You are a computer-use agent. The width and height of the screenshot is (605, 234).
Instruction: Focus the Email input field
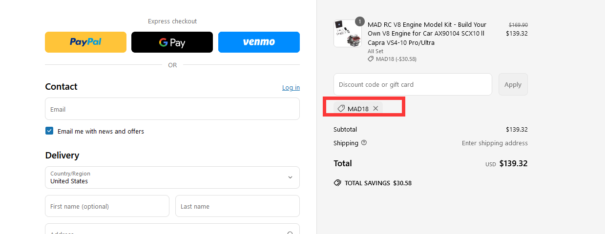tap(172, 109)
